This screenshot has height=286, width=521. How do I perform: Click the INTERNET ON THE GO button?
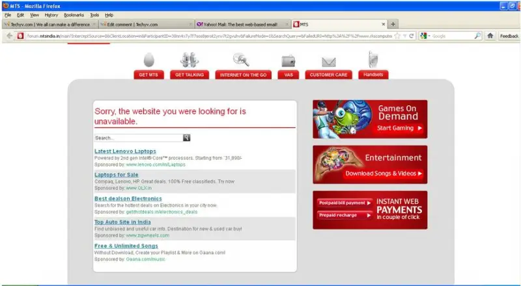click(243, 75)
